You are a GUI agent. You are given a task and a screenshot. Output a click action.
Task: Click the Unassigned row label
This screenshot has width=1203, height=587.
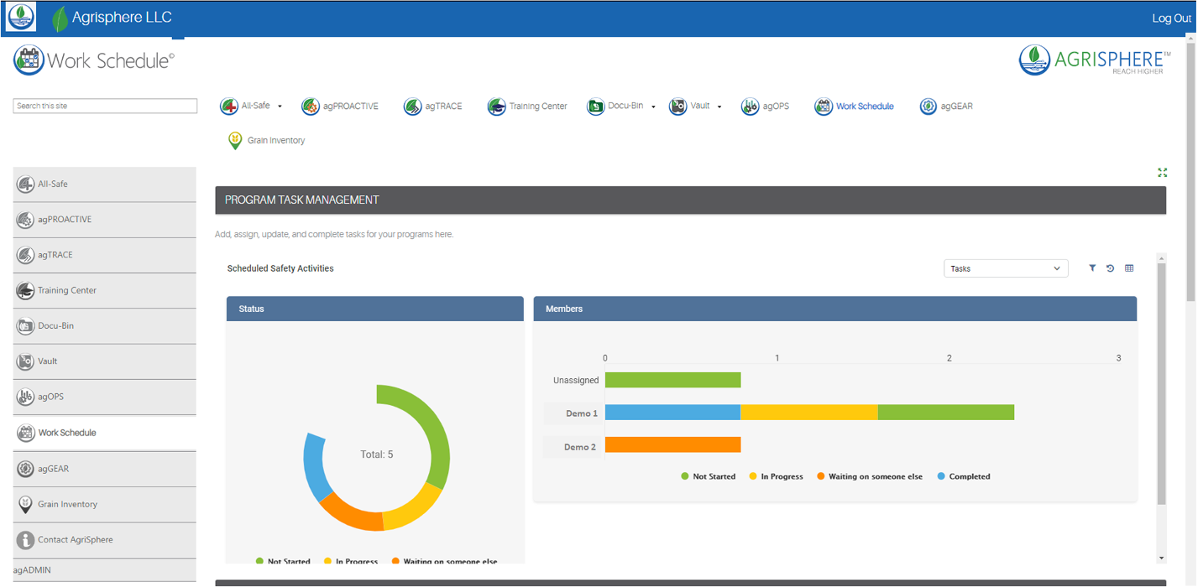[576, 380]
